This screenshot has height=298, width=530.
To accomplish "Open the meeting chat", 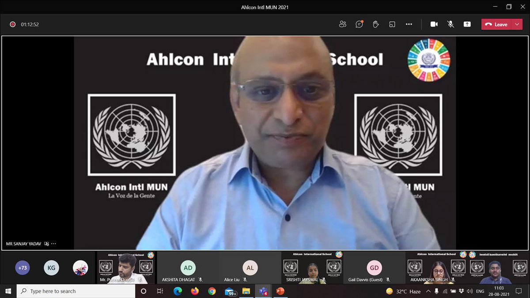I will (x=359, y=24).
